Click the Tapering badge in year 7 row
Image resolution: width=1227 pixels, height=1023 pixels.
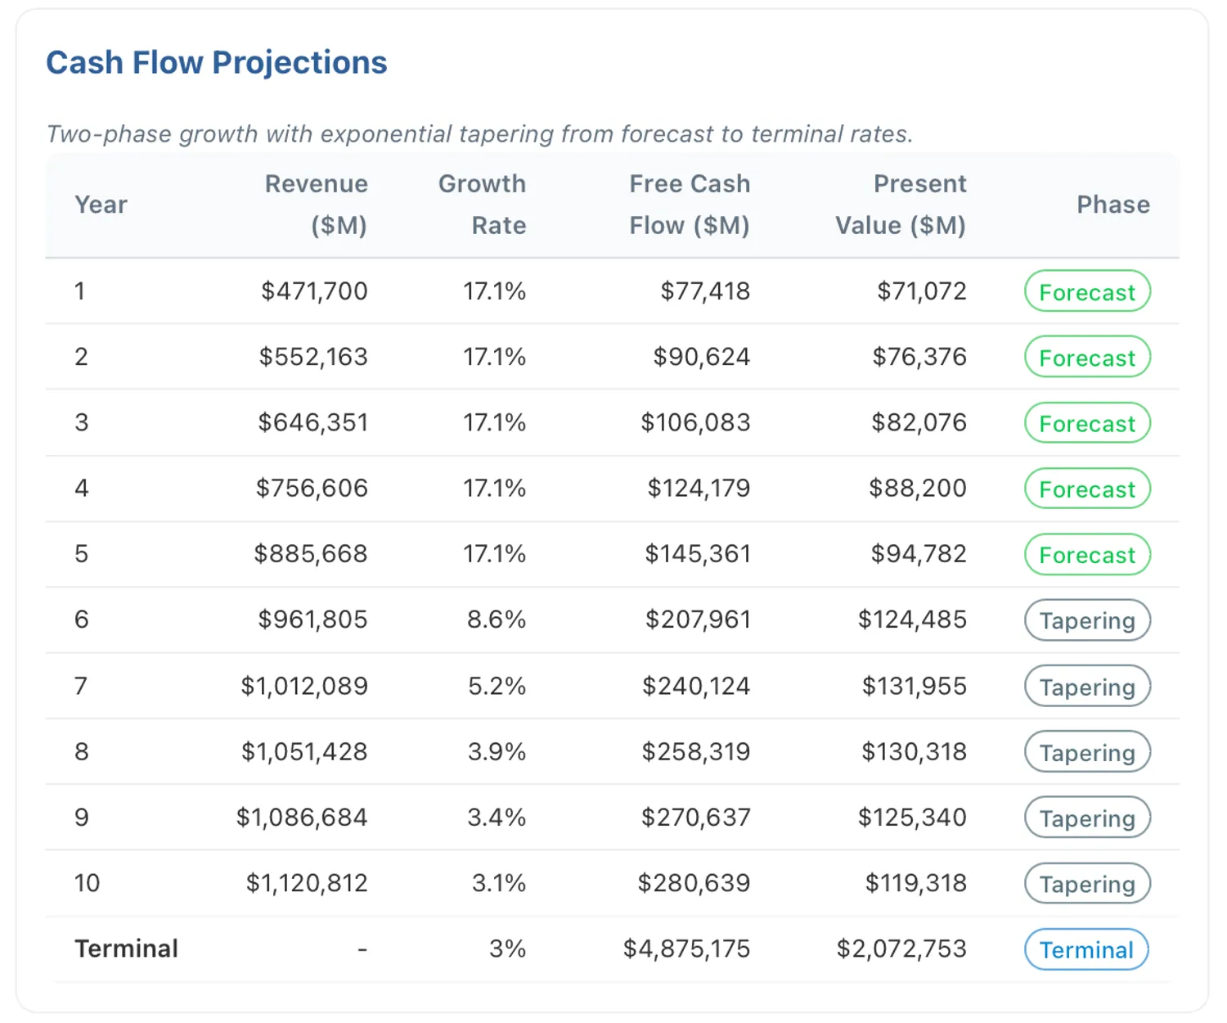click(1087, 686)
